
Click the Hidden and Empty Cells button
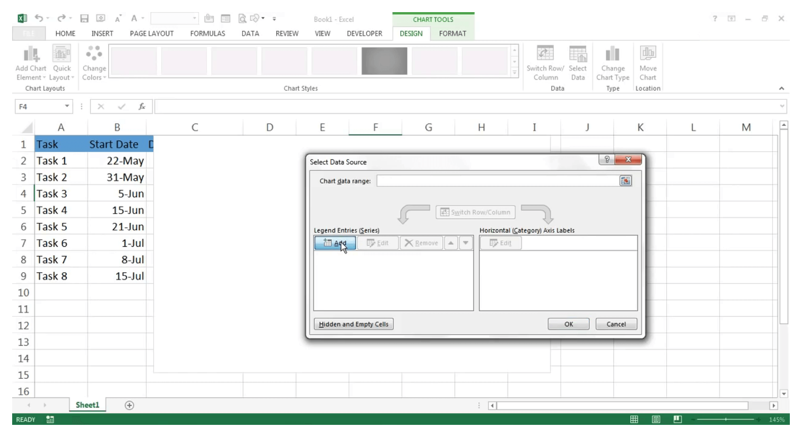353,324
